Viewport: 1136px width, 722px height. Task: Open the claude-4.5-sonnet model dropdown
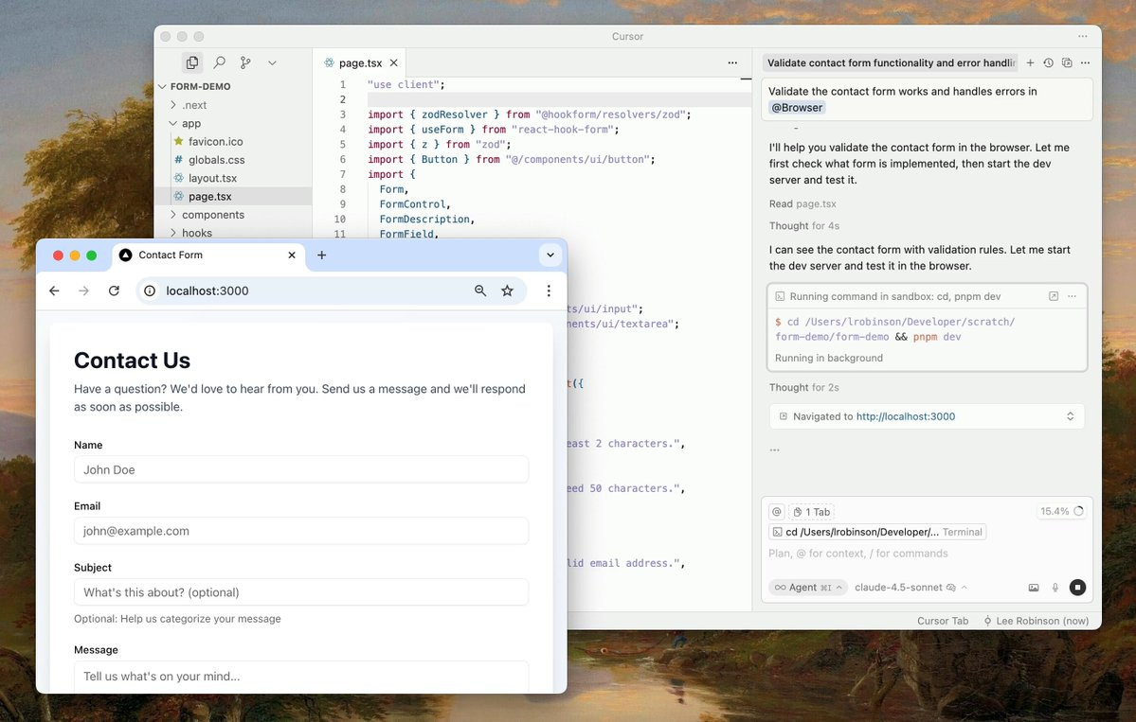click(911, 588)
